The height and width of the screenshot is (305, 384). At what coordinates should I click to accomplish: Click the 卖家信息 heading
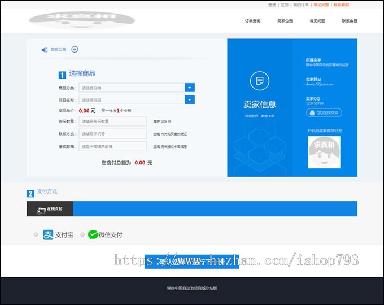point(260,104)
